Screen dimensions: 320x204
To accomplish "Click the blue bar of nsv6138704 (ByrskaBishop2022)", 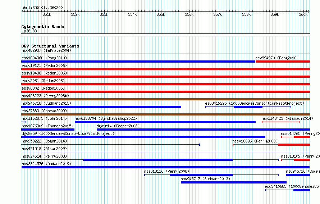I will (165, 122).
